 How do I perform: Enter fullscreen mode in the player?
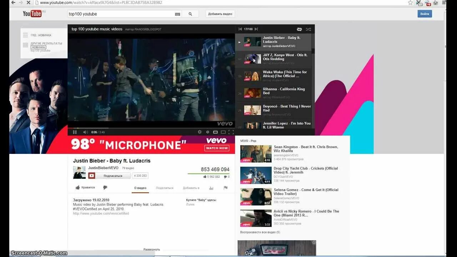pyautogui.click(x=231, y=132)
